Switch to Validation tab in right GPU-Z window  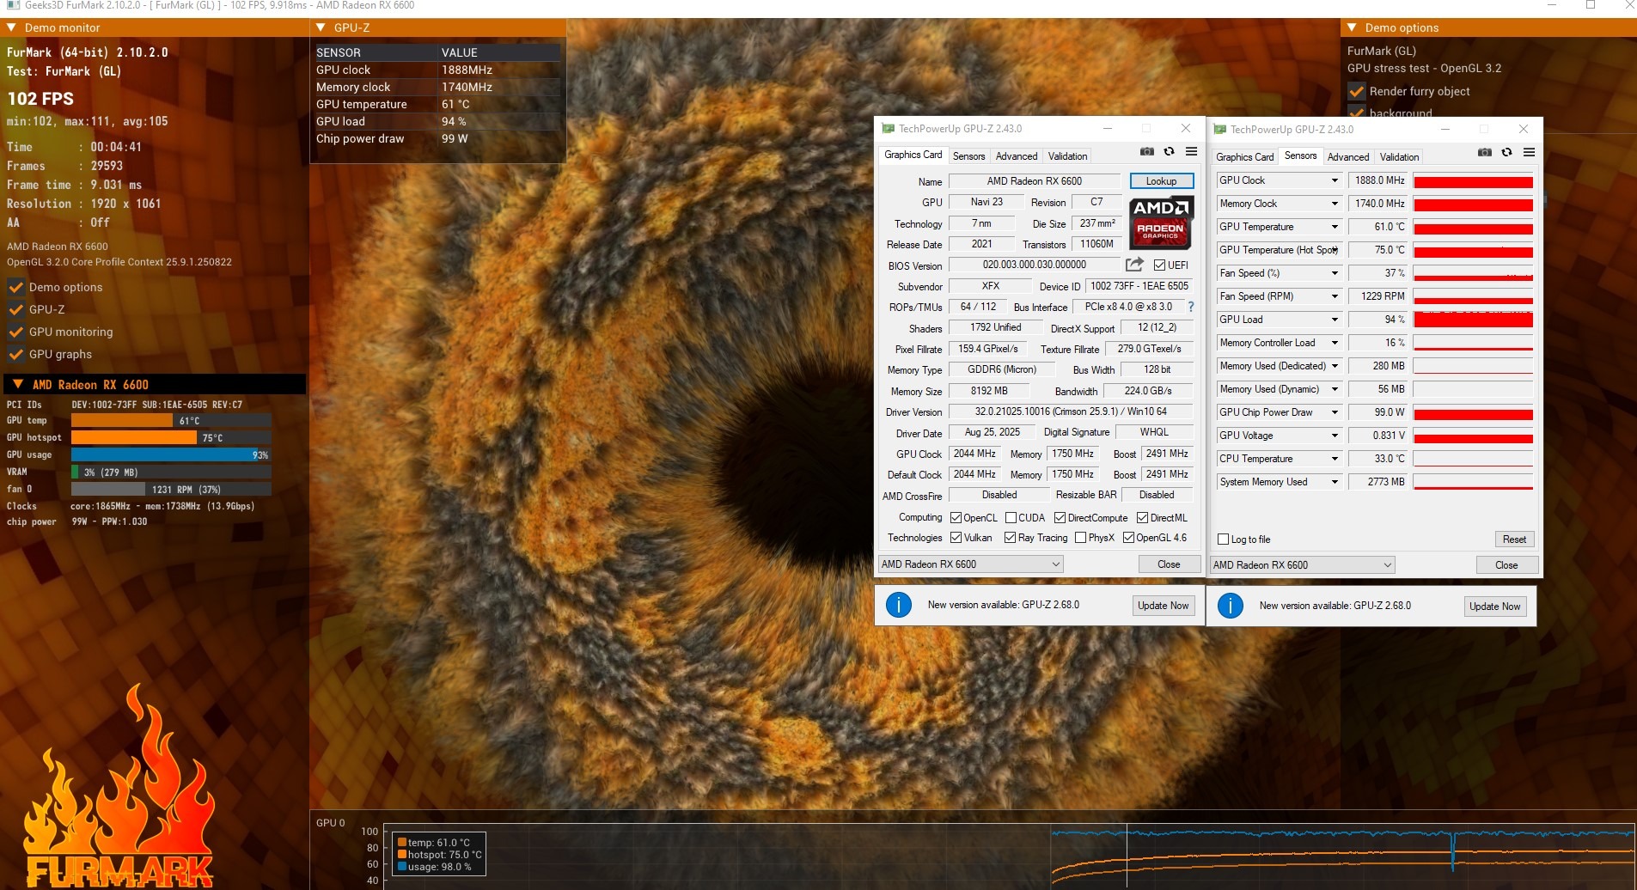(x=1399, y=157)
